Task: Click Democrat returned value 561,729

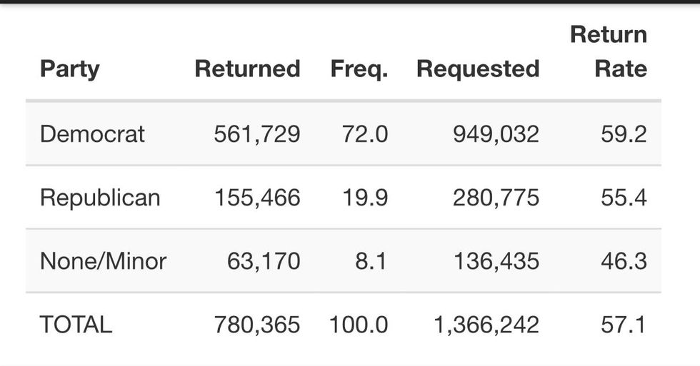Action: (x=257, y=134)
